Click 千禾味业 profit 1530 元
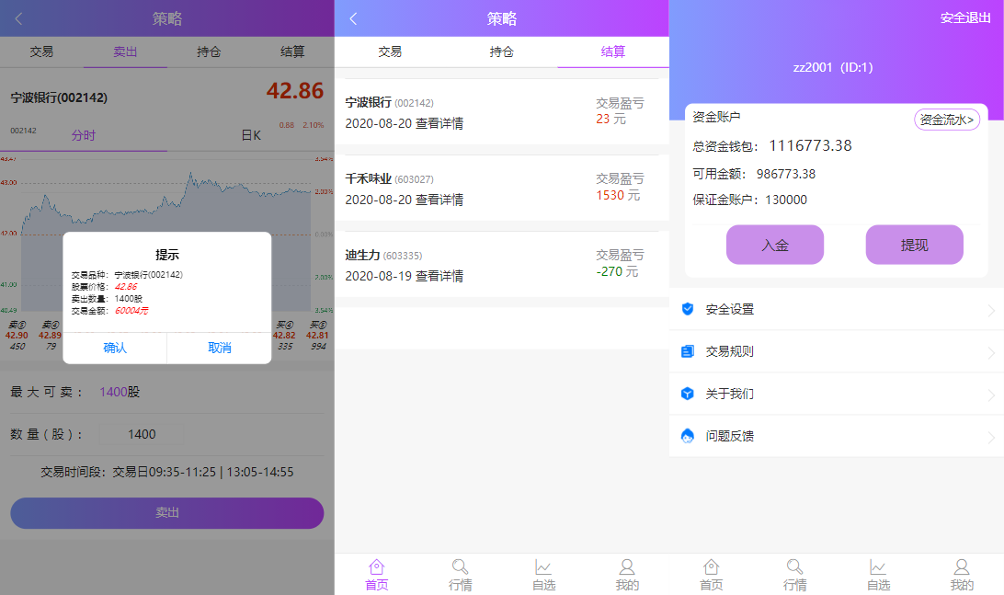The height and width of the screenshot is (595, 1004). pos(618,195)
